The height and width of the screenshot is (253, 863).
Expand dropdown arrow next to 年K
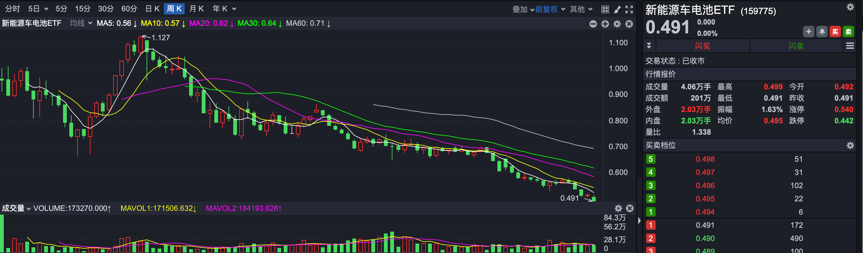click(x=234, y=9)
